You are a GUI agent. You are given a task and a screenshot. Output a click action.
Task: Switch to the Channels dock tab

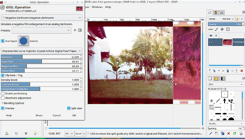pos(216,13)
